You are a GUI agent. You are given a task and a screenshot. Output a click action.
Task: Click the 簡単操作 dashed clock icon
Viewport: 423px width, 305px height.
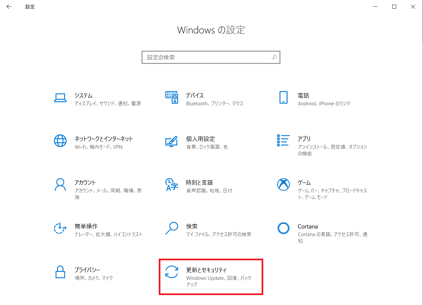pos(60,228)
